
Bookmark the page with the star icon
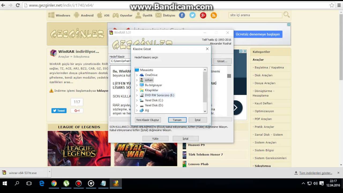tap(332, 5)
